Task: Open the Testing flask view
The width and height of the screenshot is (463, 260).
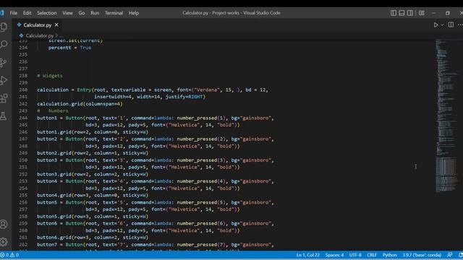Action: [4, 116]
